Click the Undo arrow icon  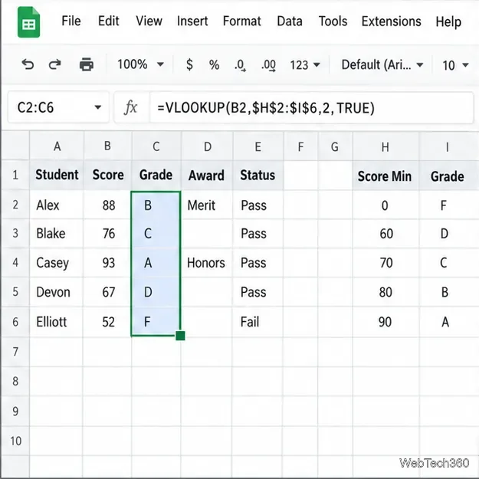click(28, 64)
